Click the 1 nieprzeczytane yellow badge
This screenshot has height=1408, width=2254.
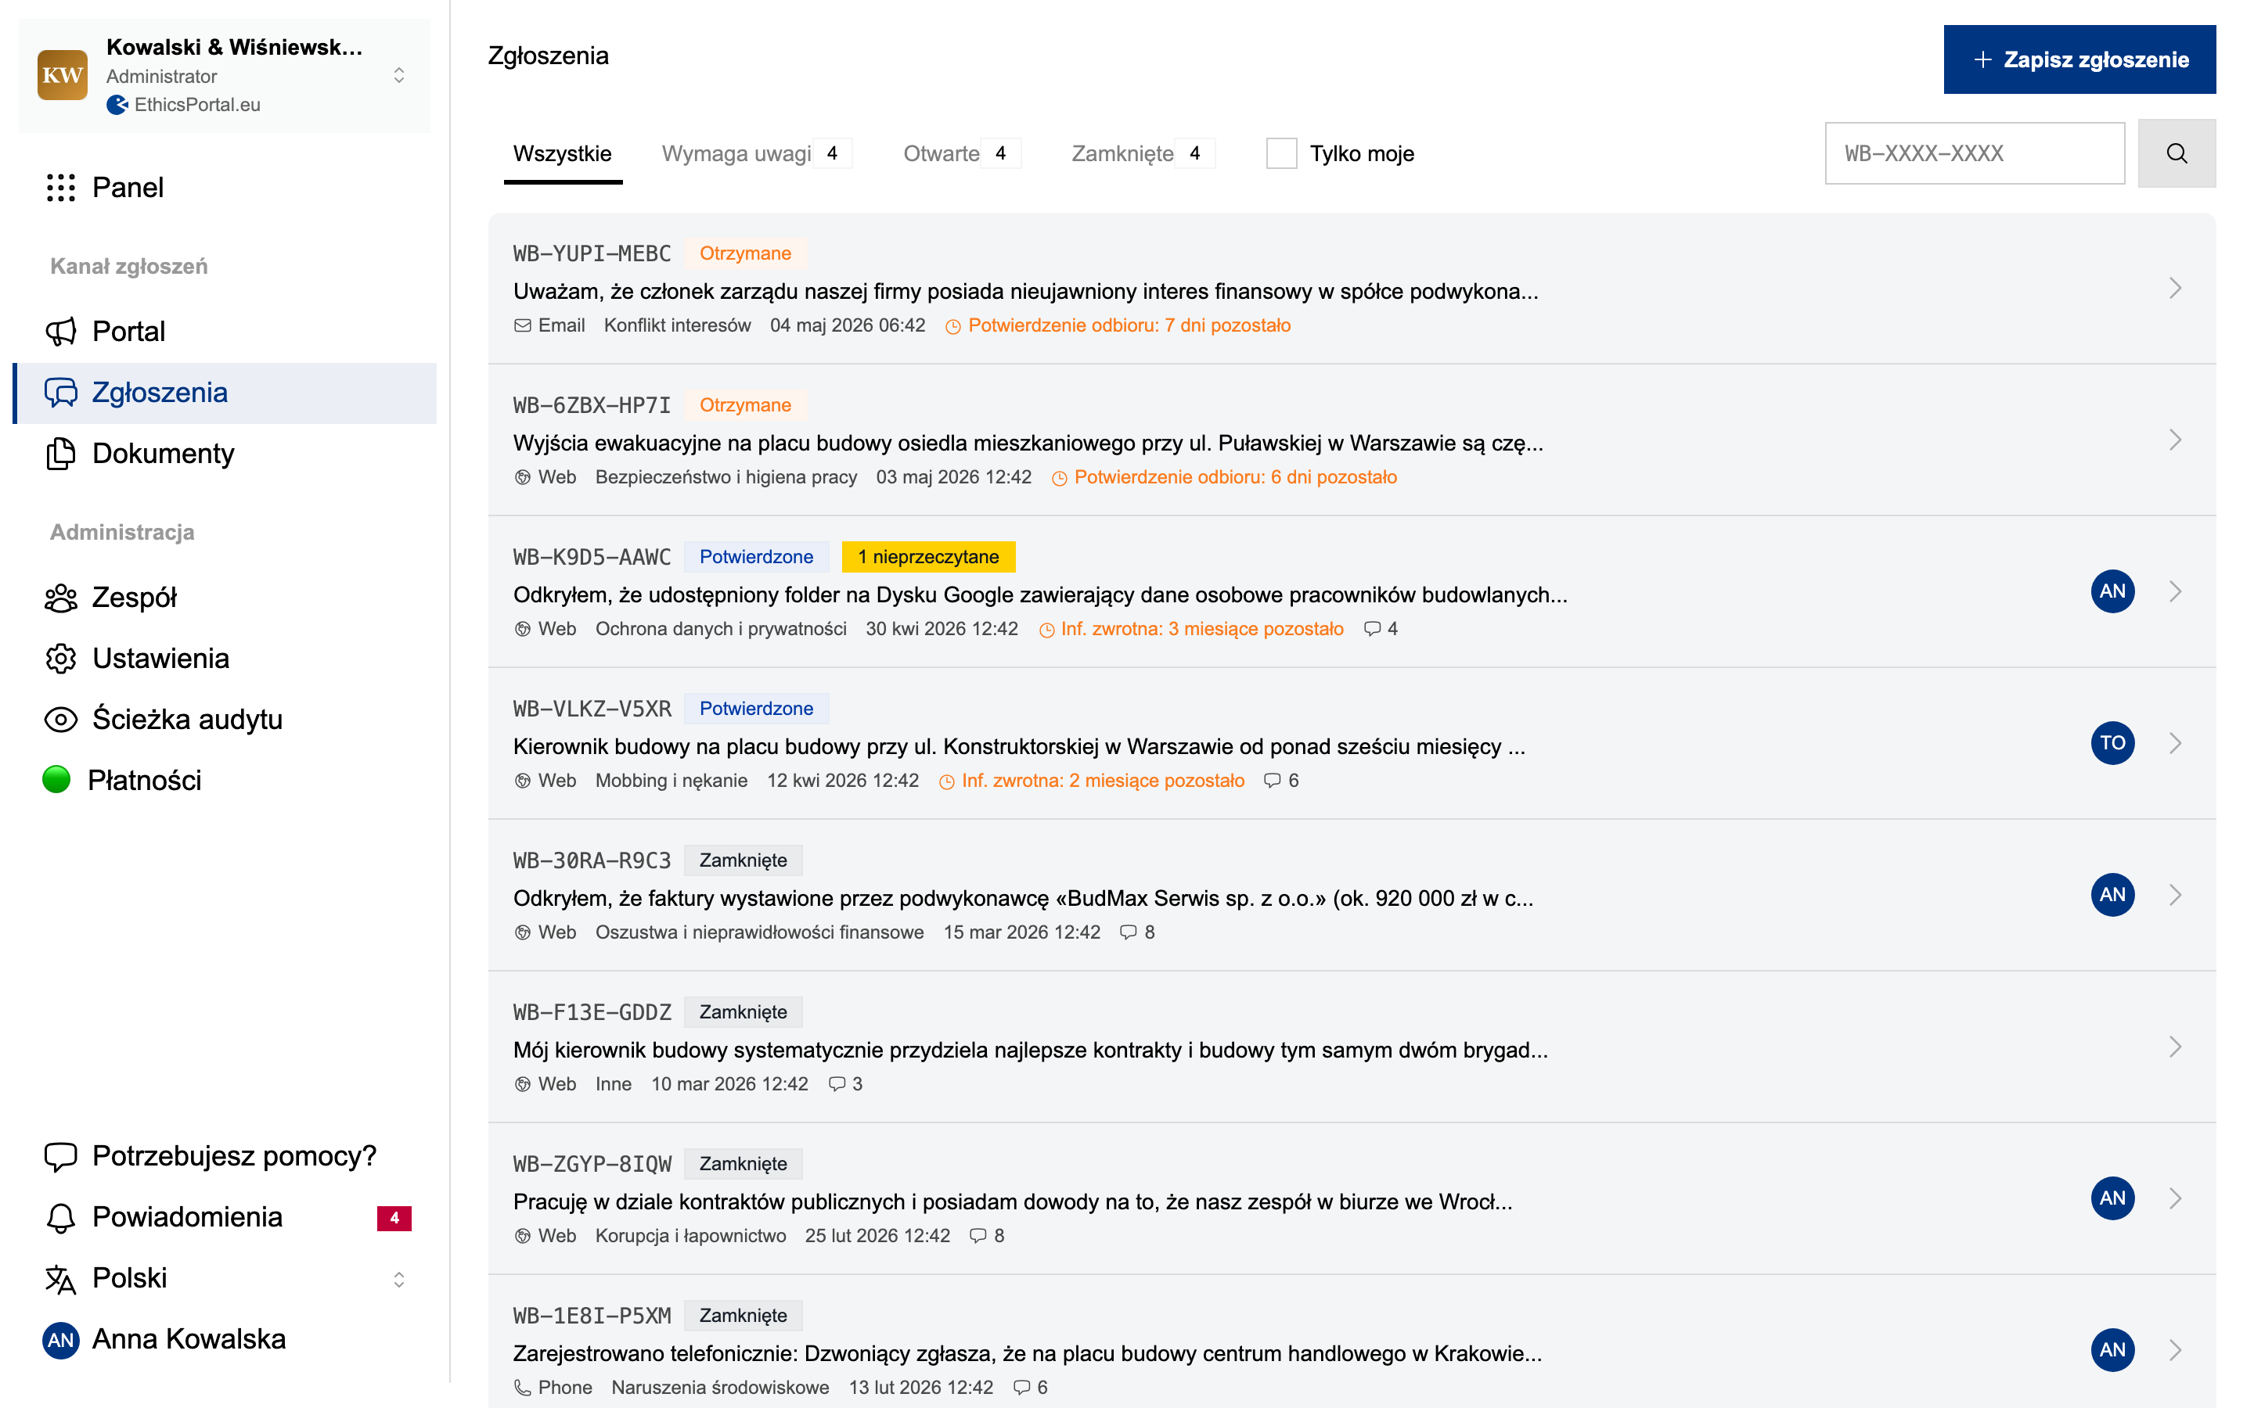click(927, 557)
